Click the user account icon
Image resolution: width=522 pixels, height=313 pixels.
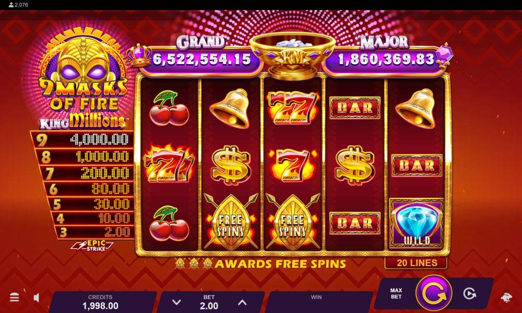click(11, 5)
